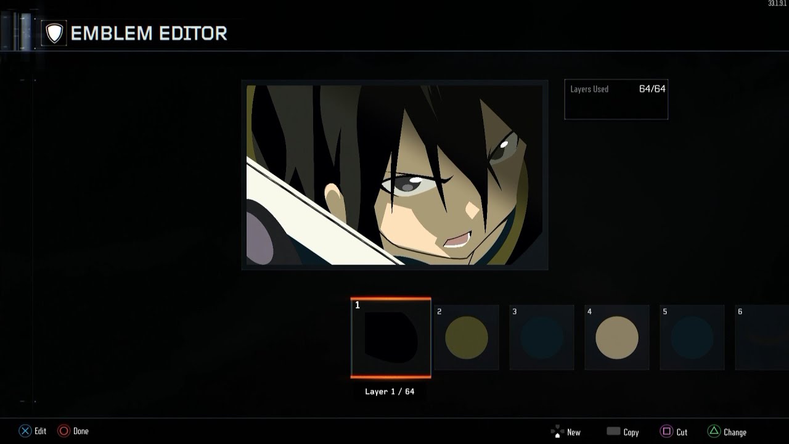Click the Edit label
This screenshot has height=444, width=789.
[41, 431]
